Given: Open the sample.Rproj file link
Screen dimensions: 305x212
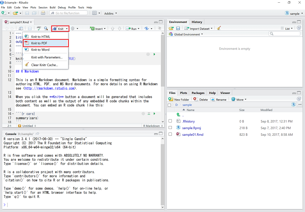Looking at the screenshot, I should tap(191, 128).
